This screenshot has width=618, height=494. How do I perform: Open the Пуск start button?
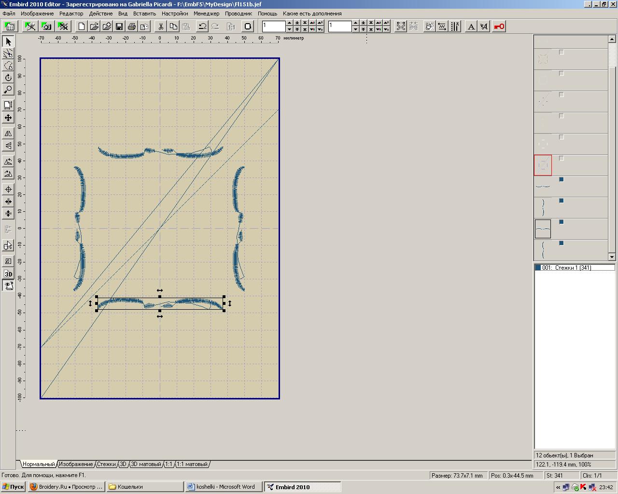[13, 487]
